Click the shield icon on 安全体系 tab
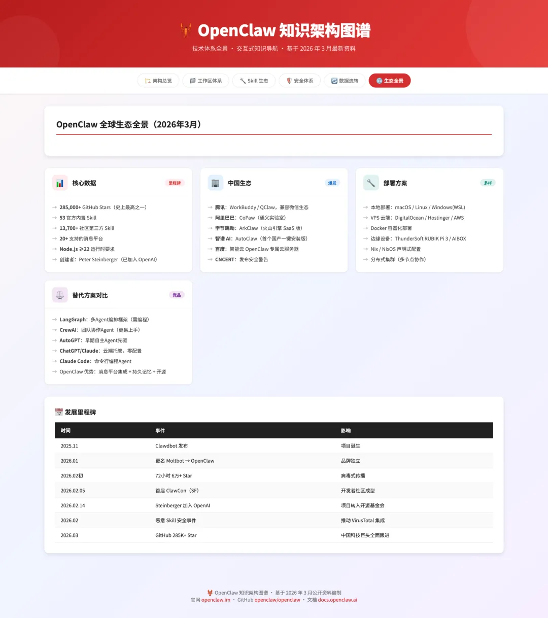 [x=289, y=81]
